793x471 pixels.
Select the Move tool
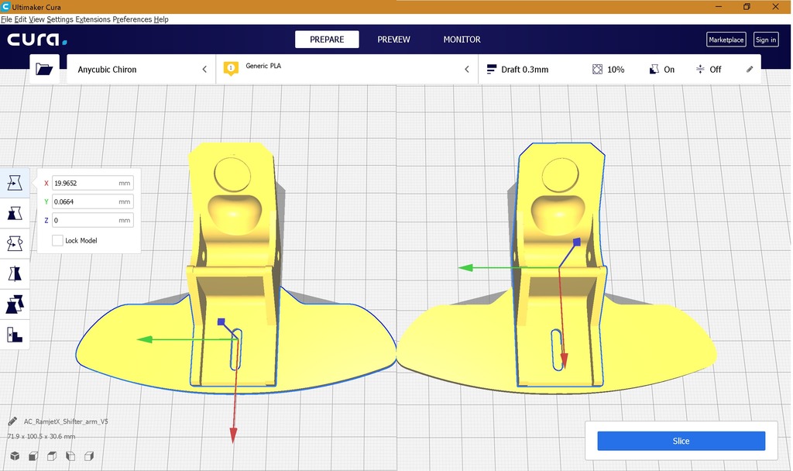(14, 181)
